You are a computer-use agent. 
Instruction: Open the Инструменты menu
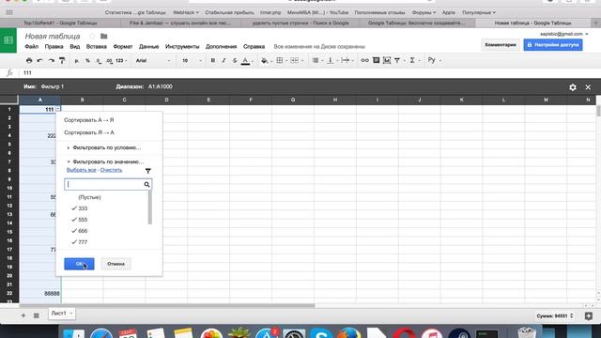[182, 46]
